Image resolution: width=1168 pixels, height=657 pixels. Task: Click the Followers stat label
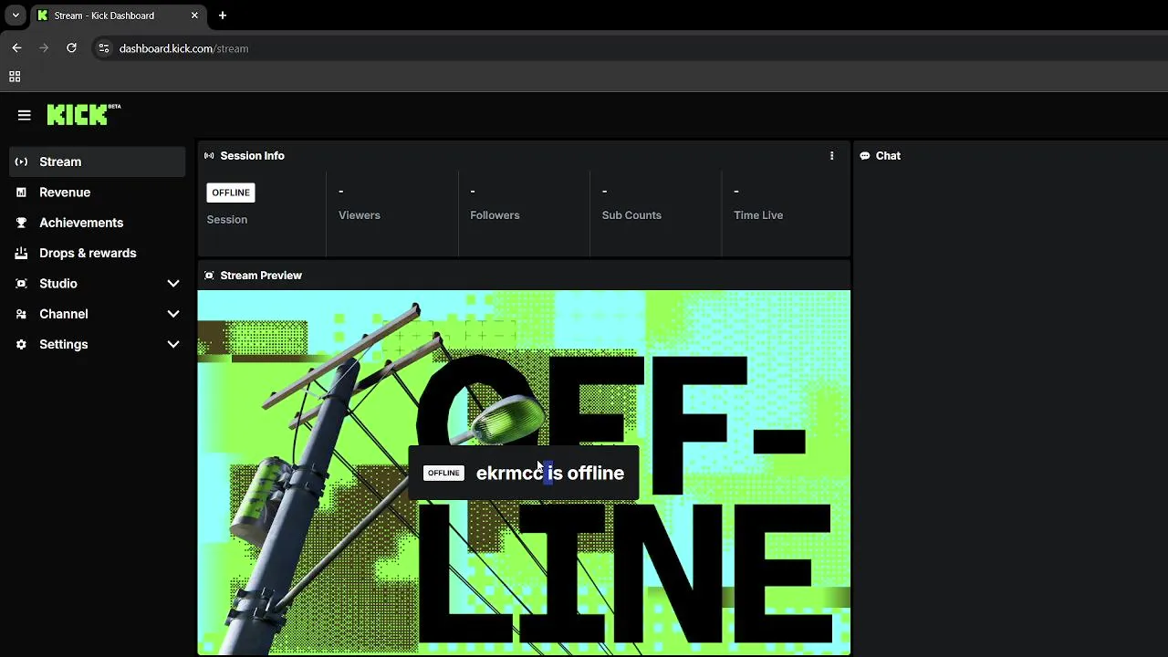pos(495,215)
